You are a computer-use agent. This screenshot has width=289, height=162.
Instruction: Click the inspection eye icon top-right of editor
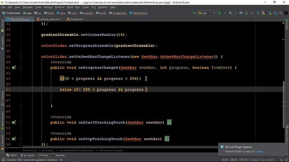283,23
